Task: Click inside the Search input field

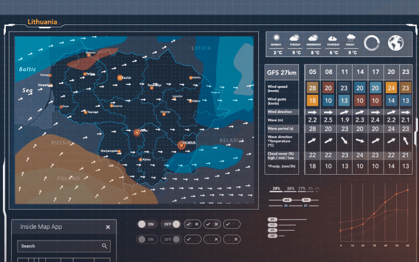Action: 64,246
